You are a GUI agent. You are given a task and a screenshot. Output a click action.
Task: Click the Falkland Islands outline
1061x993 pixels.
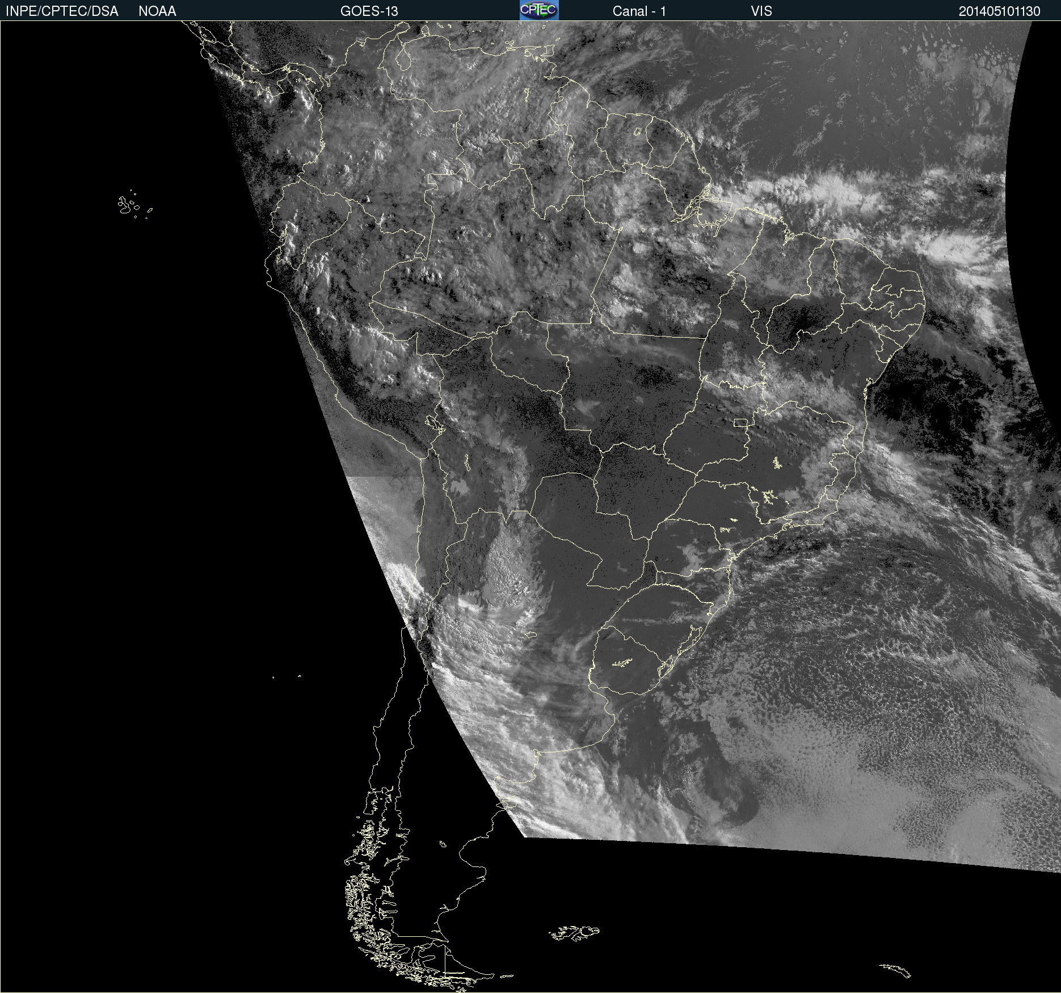(574, 933)
